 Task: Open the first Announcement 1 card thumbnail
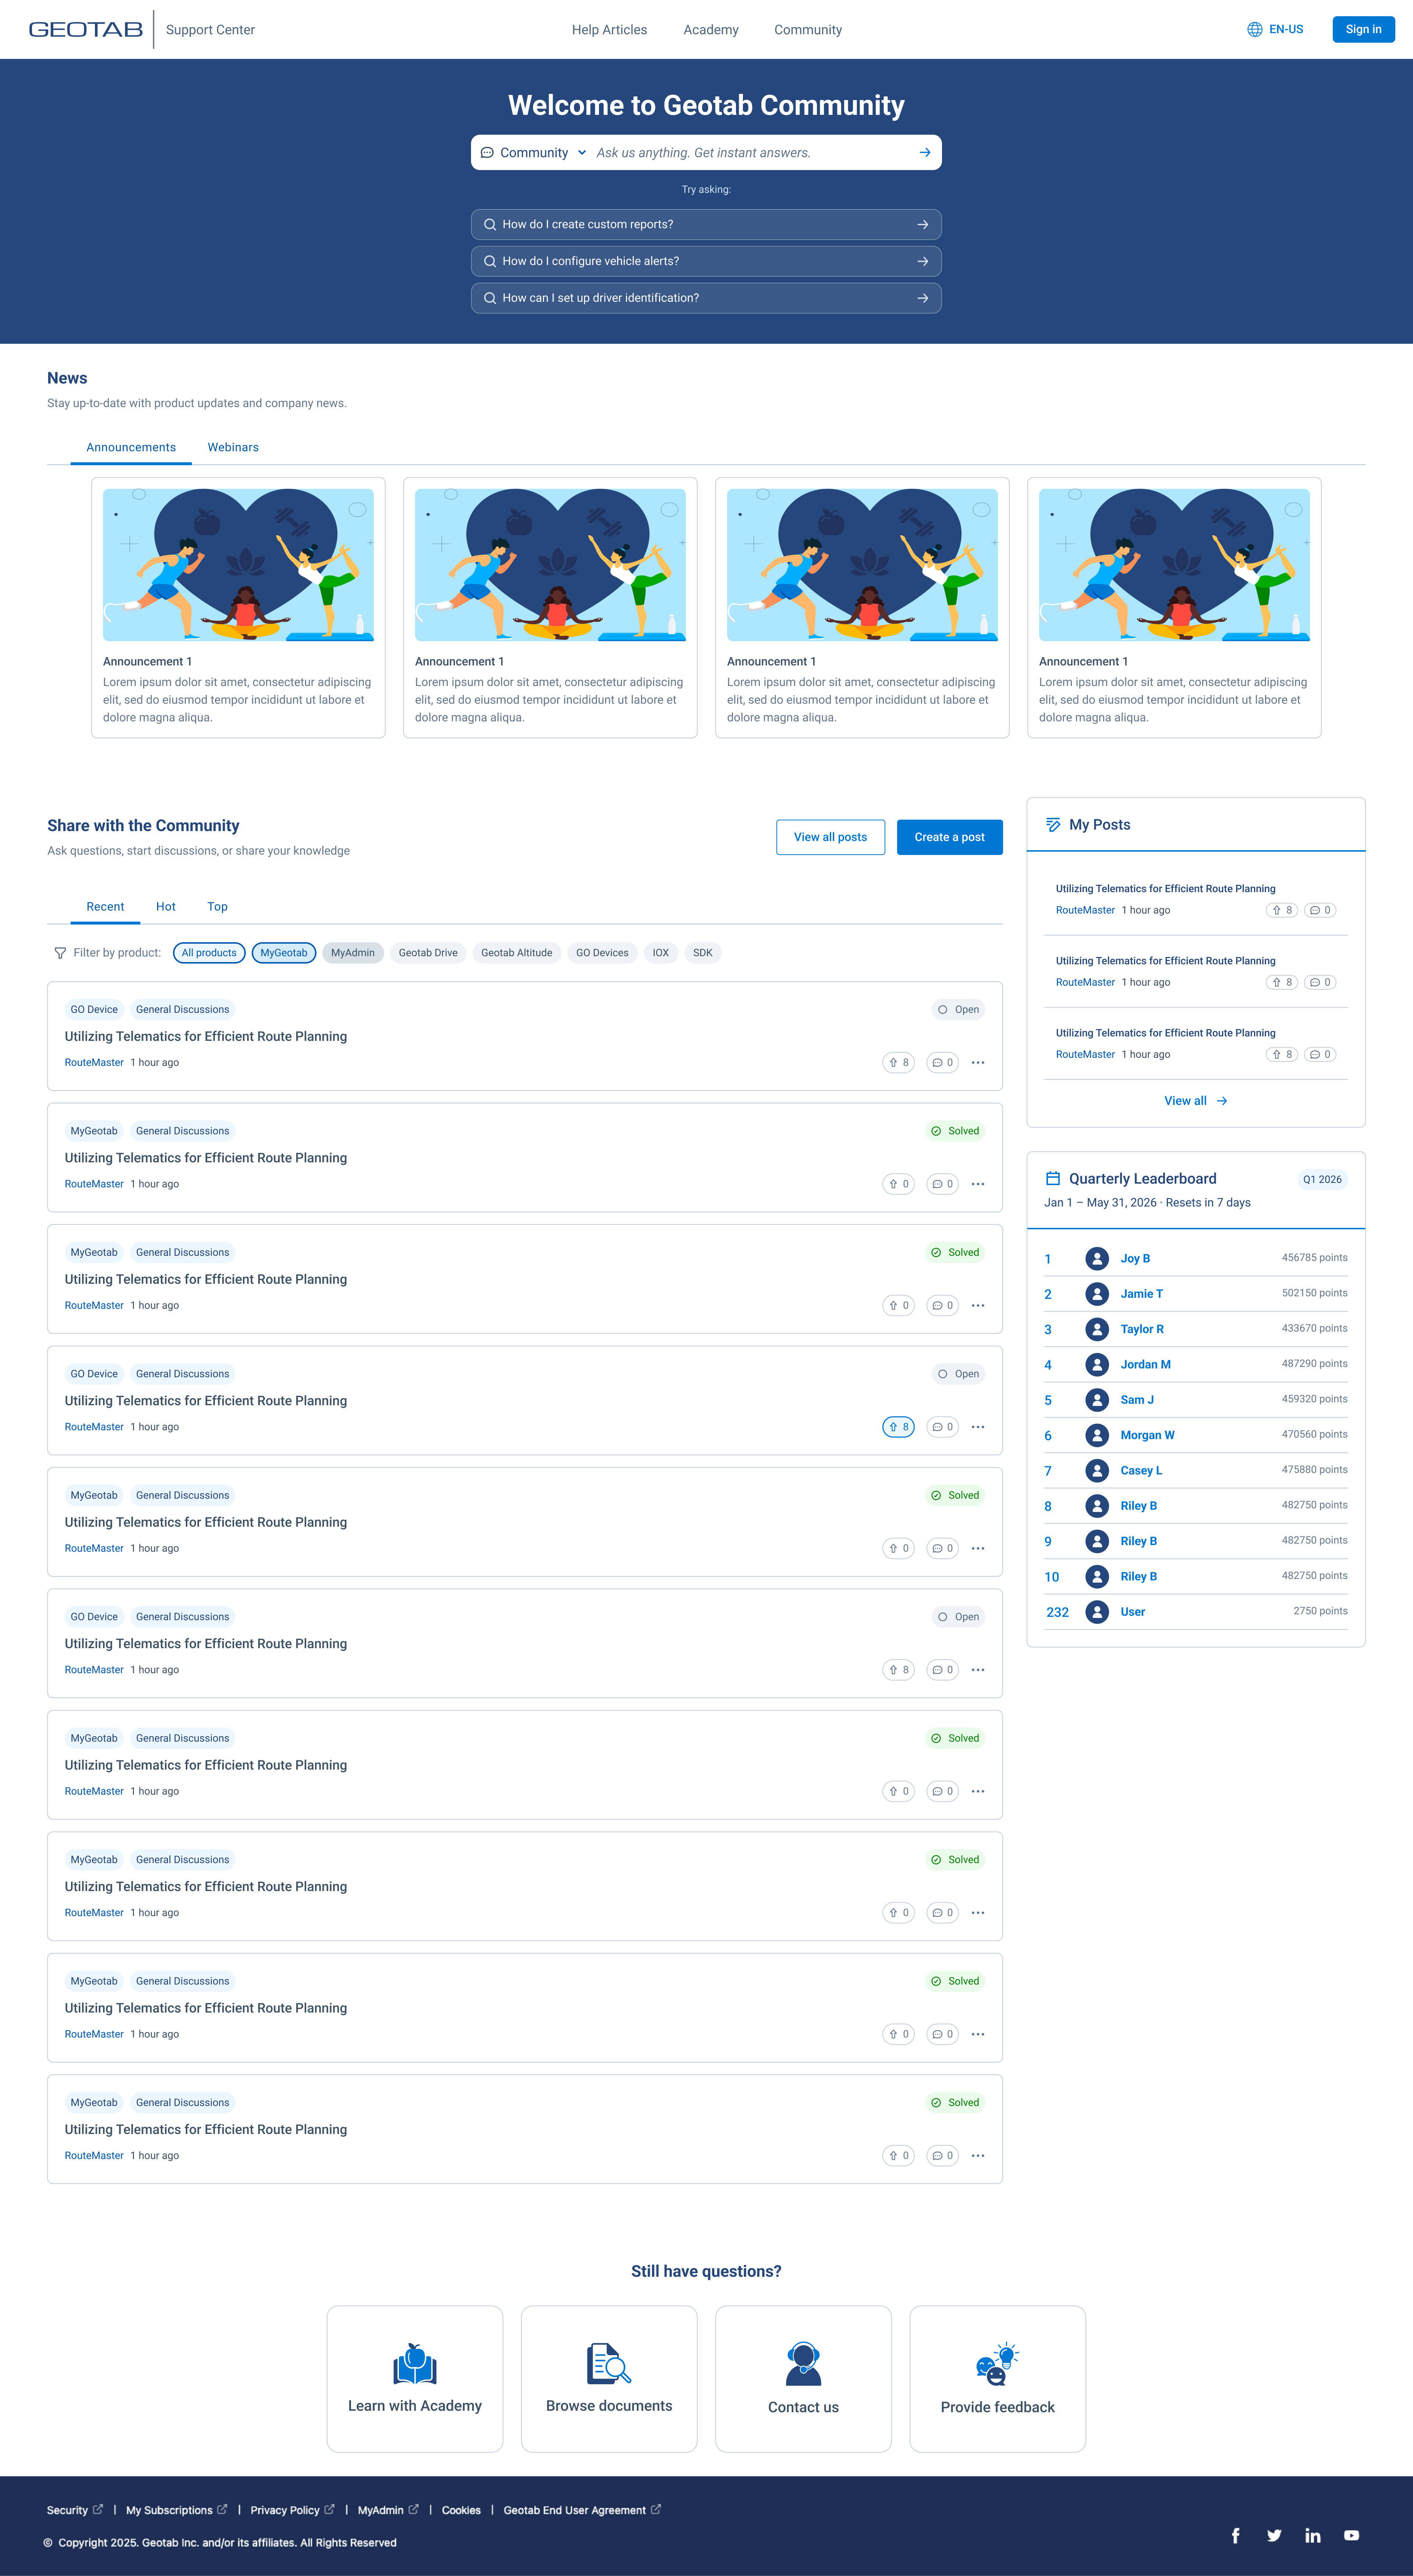238,565
